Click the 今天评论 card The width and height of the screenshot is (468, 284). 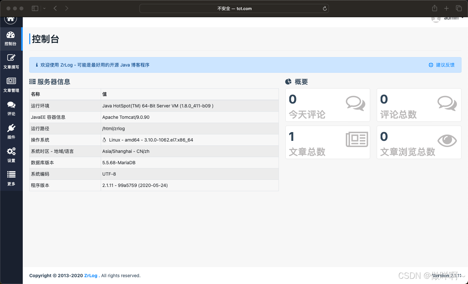tap(328, 105)
